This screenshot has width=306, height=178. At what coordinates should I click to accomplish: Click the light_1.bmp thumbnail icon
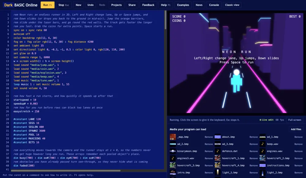click(x=218, y=173)
